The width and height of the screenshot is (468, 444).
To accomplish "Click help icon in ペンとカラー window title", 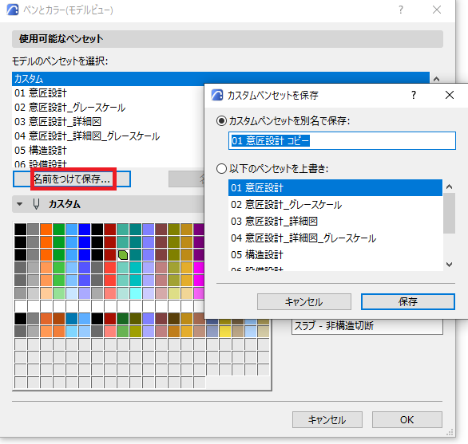I will pyautogui.click(x=401, y=10).
